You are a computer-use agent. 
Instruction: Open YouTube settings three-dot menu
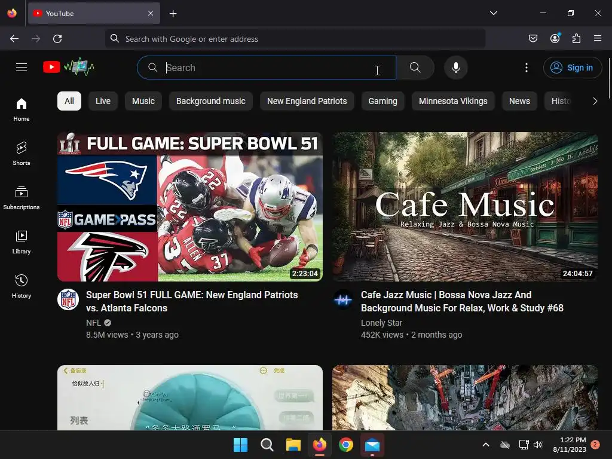tap(526, 68)
